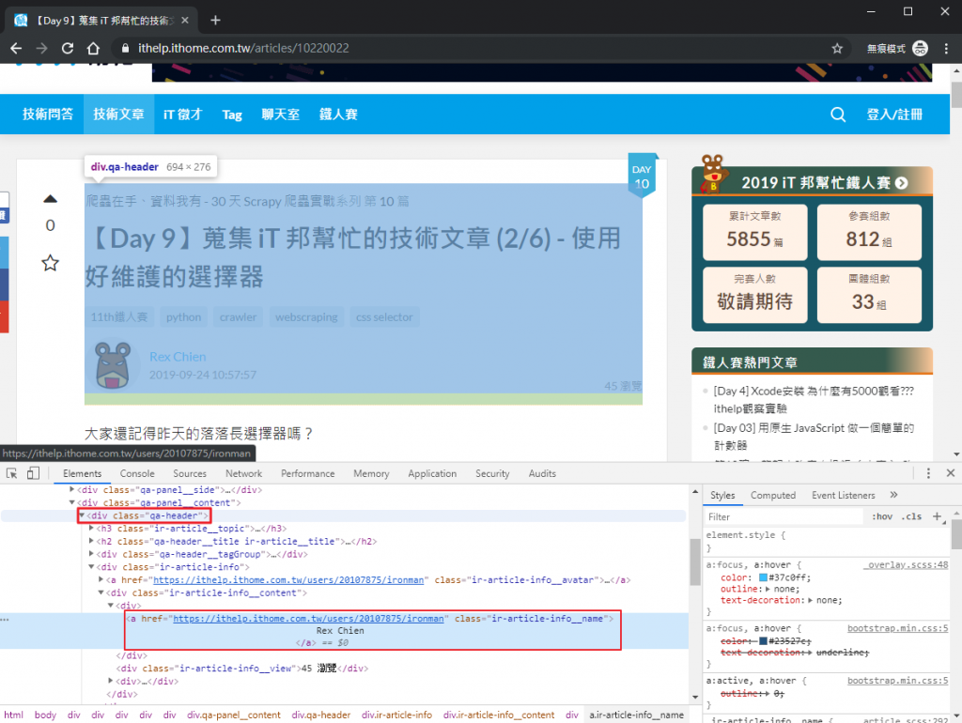The width and height of the screenshot is (962, 723).
Task: Reload the current page
Action: [x=68, y=49]
